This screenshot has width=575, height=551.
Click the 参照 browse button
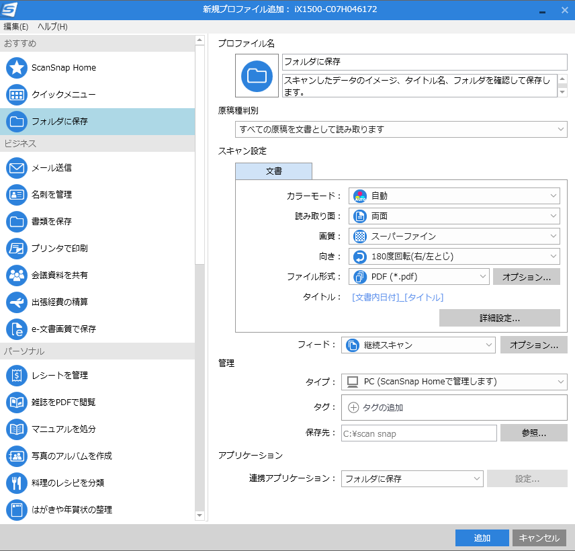[x=534, y=433]
